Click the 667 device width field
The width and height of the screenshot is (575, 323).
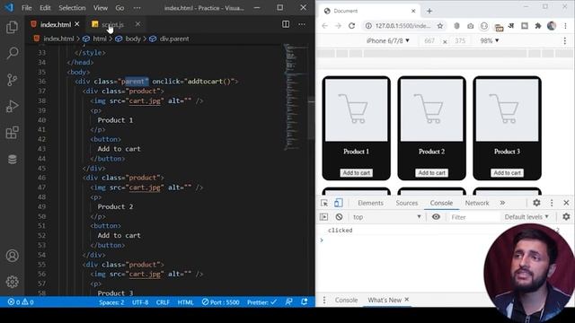tap(429, 40)
